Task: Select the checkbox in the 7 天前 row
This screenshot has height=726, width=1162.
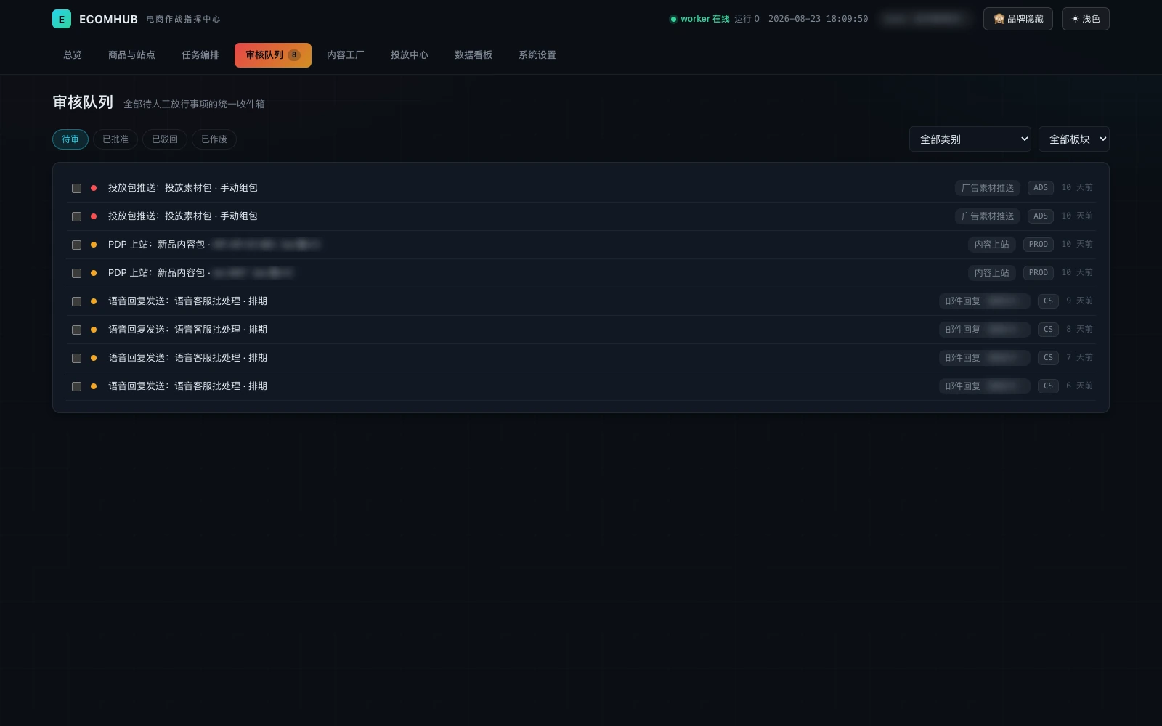Action: [76, 358]
